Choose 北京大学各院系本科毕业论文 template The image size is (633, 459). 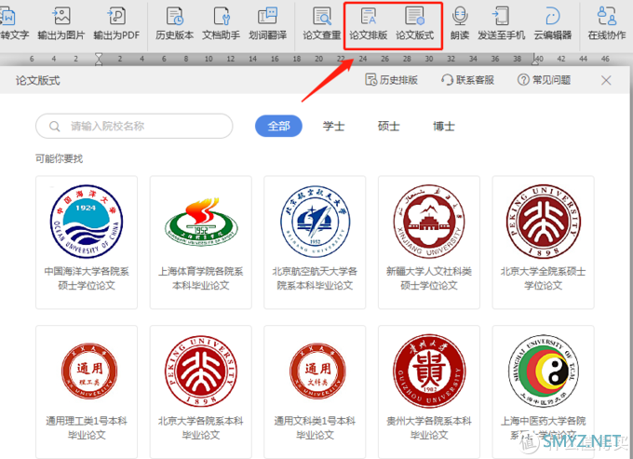point(201,392)
